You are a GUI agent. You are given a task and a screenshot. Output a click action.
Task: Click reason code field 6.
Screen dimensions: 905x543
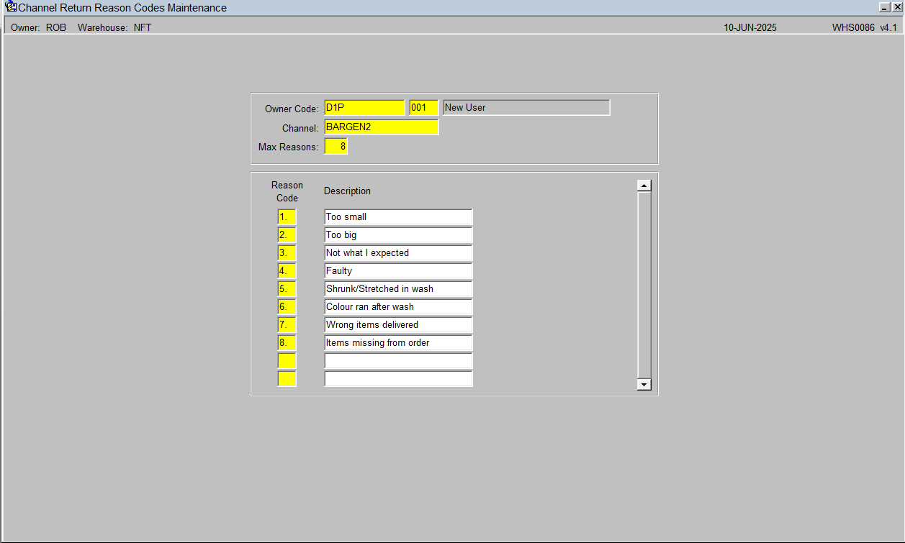[x=287, y=307]
